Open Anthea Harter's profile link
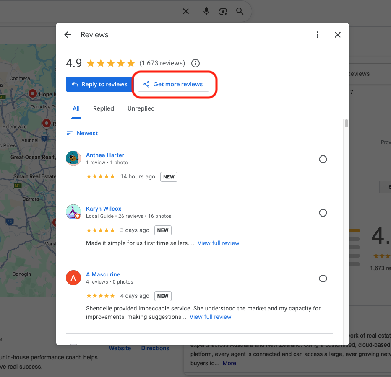This screenshot has width=391, height=377. (105, 155)
